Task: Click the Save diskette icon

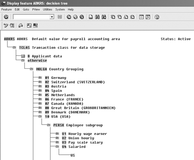Action: point(60,17)
